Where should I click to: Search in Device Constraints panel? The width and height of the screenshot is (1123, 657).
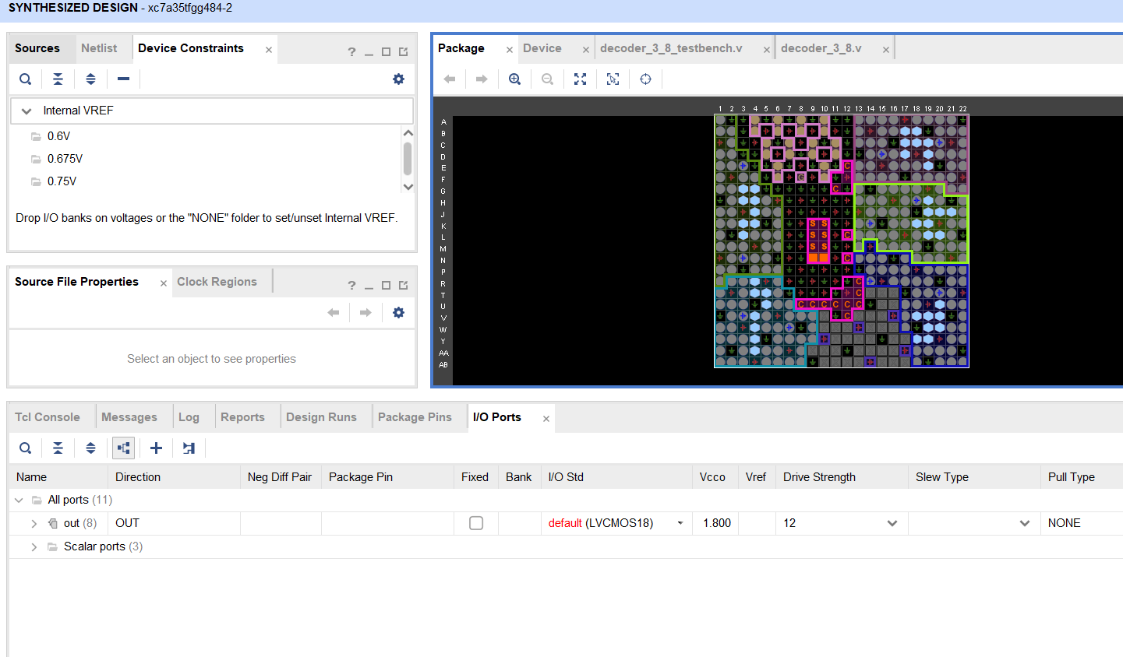pos(26,79)
